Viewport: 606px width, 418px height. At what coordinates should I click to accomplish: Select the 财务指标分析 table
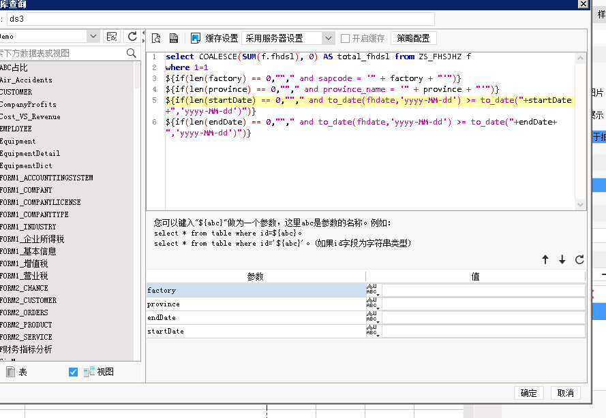click(x=26, y=349)
